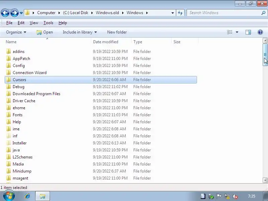
Task: Open address bar previous locations dropdown
Action: click(x=173, y=13)
